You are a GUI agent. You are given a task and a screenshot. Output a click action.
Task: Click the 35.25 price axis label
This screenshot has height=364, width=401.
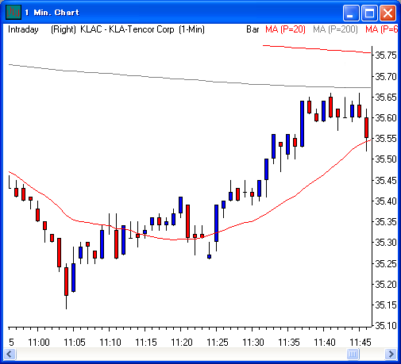coord(386,263)
